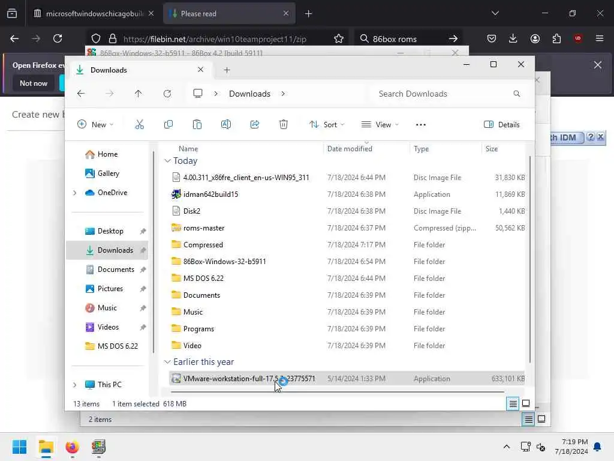The width and height of the screenshot is (614, 461).
Task: Click Not now button in Firefox banner
Action: click(x=34, y=83)
